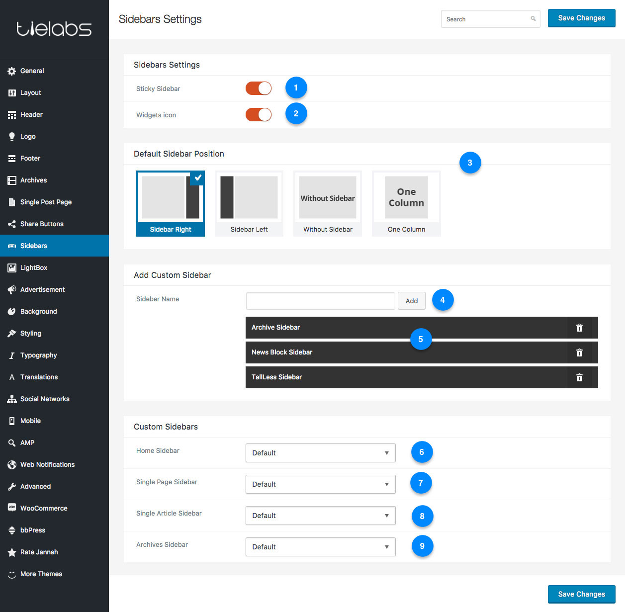
Task: Click the WooCommerce icon
Action: tap(12, 508)
